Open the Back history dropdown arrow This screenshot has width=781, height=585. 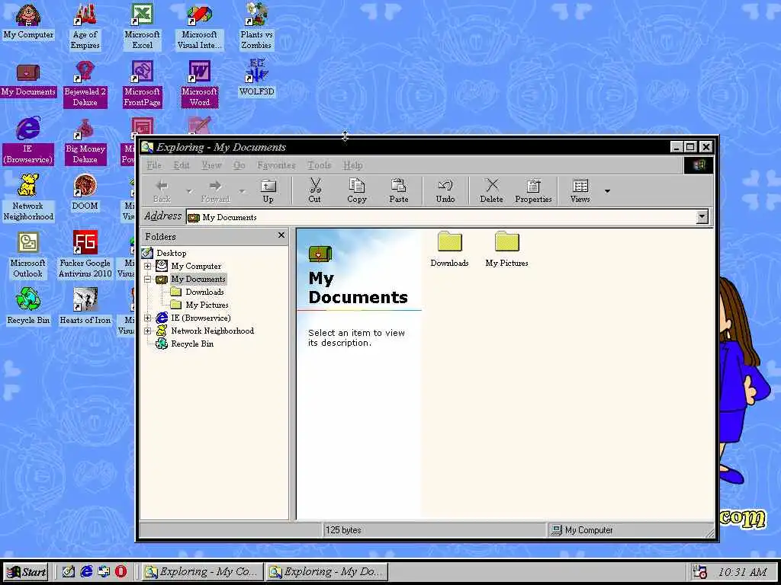(x=189, y=191)
